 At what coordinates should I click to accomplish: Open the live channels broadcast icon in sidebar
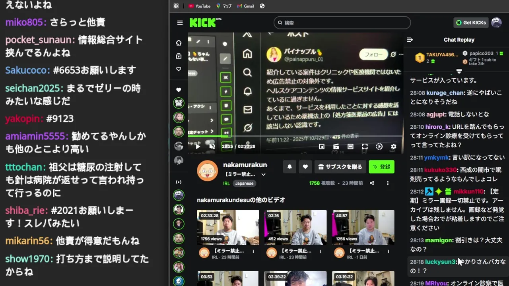click(179, 182)
